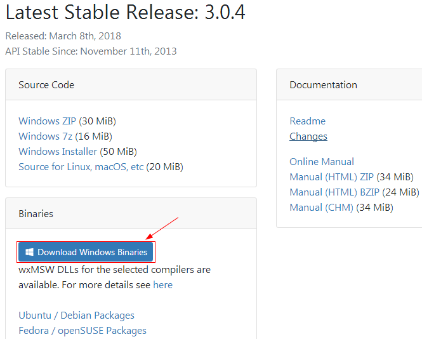This screenshot has height=339, width=422.
Task: Click 'API Stable Since: November 11th, 2013' text
Action: [91, 51]
